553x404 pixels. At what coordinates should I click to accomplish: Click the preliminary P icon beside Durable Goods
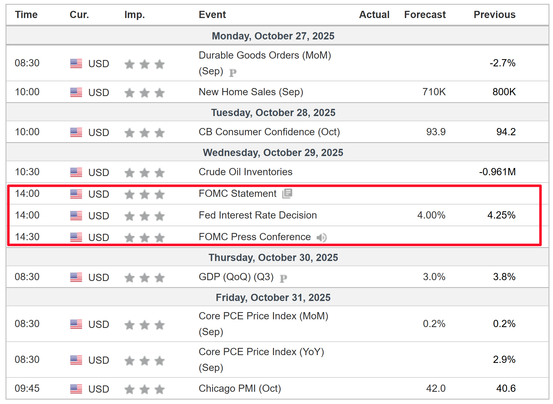point(233,73)
